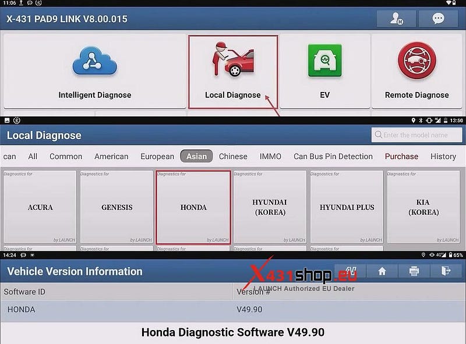This screenshot has height=344, width=466.
Task: Switch to the American tab
Action: 111,156
